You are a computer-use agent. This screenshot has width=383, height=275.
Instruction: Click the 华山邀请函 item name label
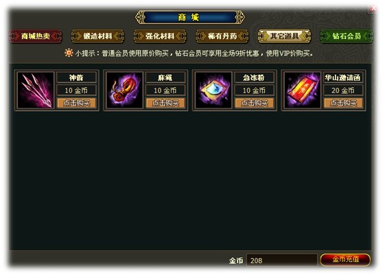click(343, 77)
